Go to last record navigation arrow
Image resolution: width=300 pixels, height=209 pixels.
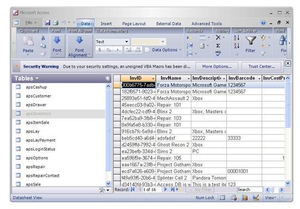click(x=172, y=189)
